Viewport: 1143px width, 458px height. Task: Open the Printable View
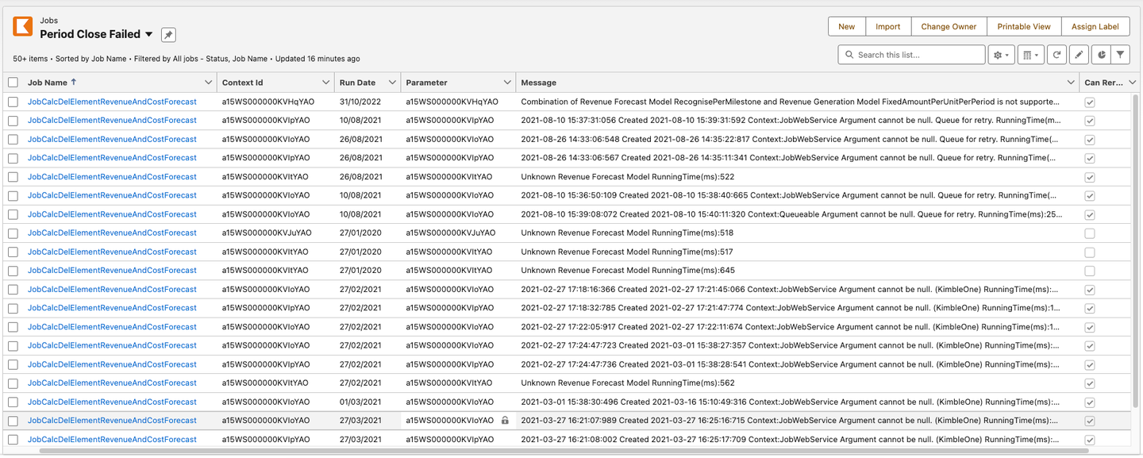pyautogui.click(x=1024, y=26)
